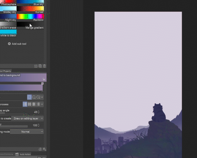Image resolution: width=197 pixels, height=158 pixels.
Task: Open the Normal blending mode dropdown
Action: (x=27, y=132)
